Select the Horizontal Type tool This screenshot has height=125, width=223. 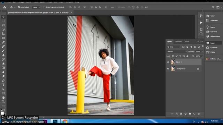click(3, 85)
